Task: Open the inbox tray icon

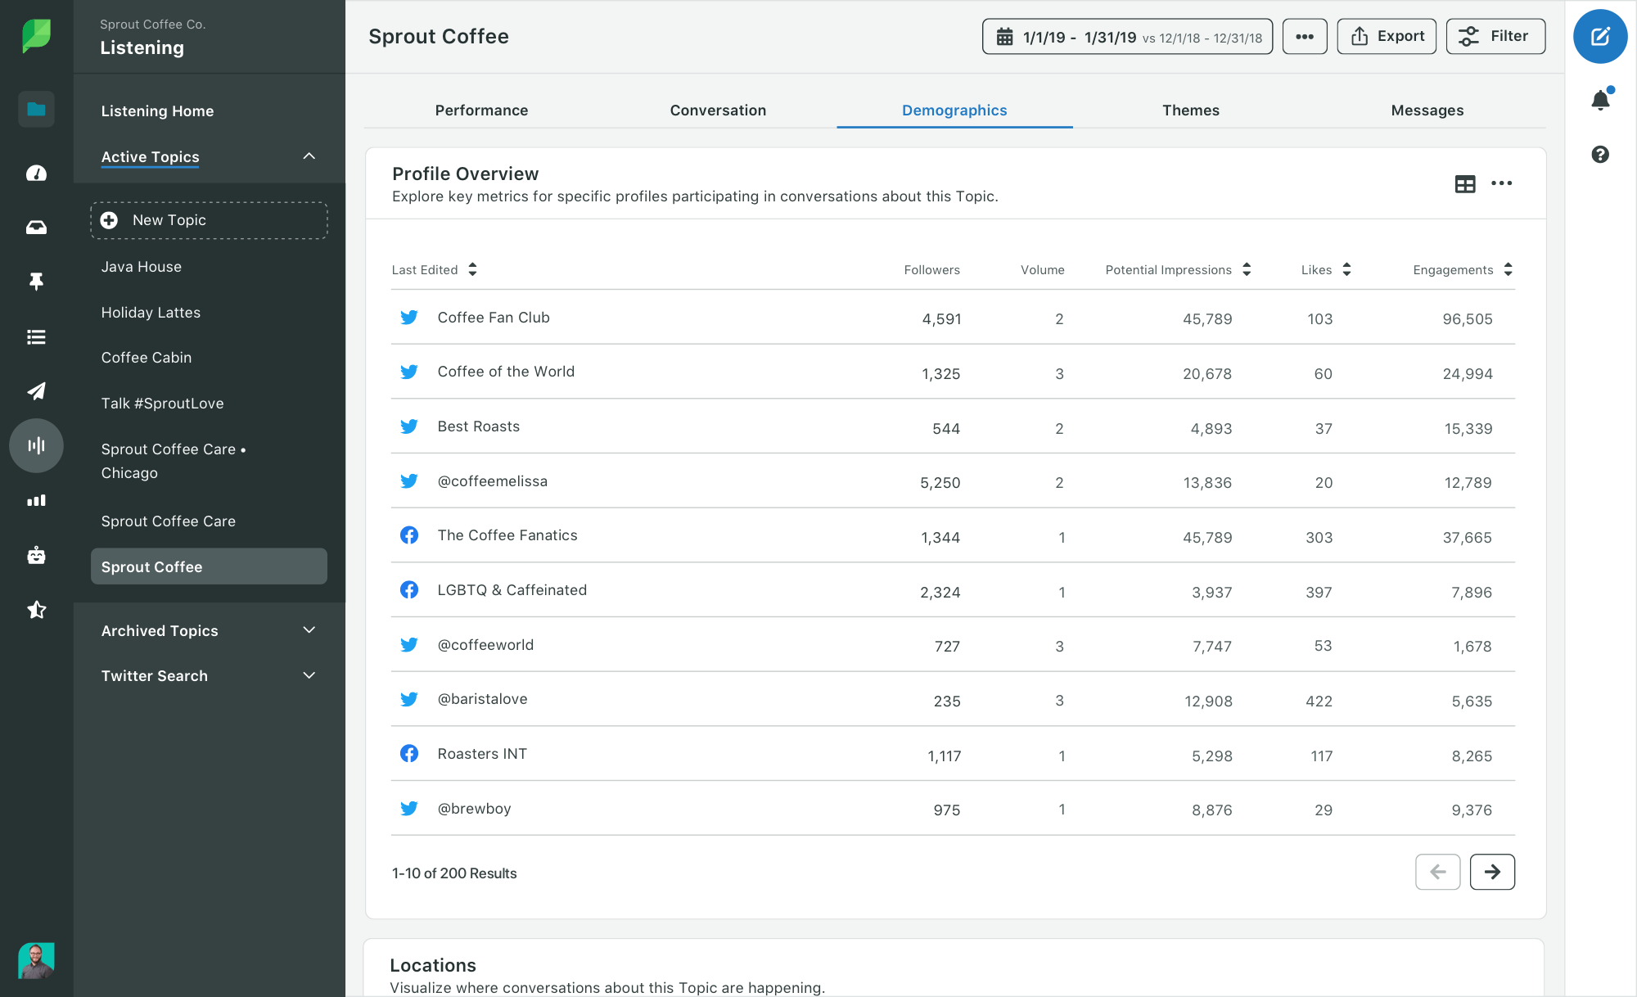Action: (36, 228)
